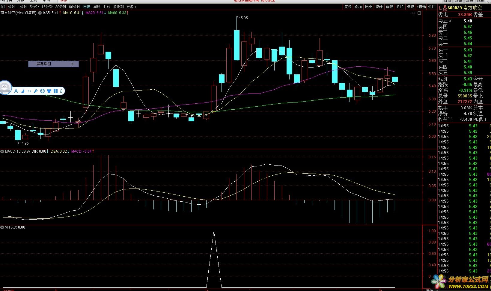Click the 卖五 price 5.48
The height and width of the screenshot is (291, 491).
point(468,21)
